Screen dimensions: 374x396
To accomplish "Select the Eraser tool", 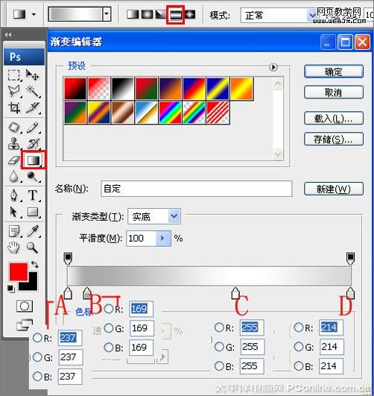I will 13,160.
